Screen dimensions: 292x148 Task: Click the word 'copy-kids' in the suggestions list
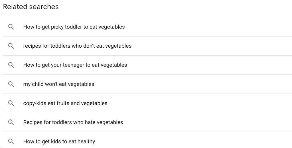pos(35,103)
